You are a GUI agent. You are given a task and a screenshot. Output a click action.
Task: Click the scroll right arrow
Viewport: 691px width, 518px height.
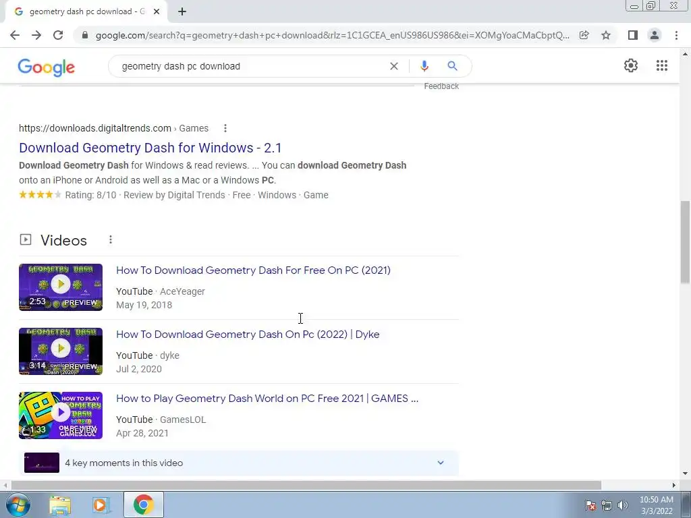pyautogui.click(x=674, y=486)
